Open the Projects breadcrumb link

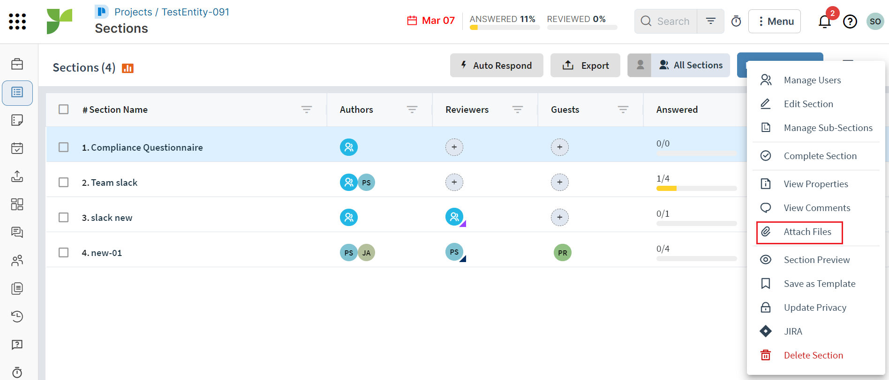coord(133,12)
